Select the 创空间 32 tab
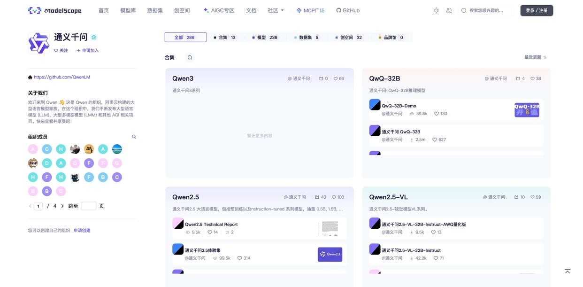The height and width of the screenshot is (287, 583). (349, 37)
